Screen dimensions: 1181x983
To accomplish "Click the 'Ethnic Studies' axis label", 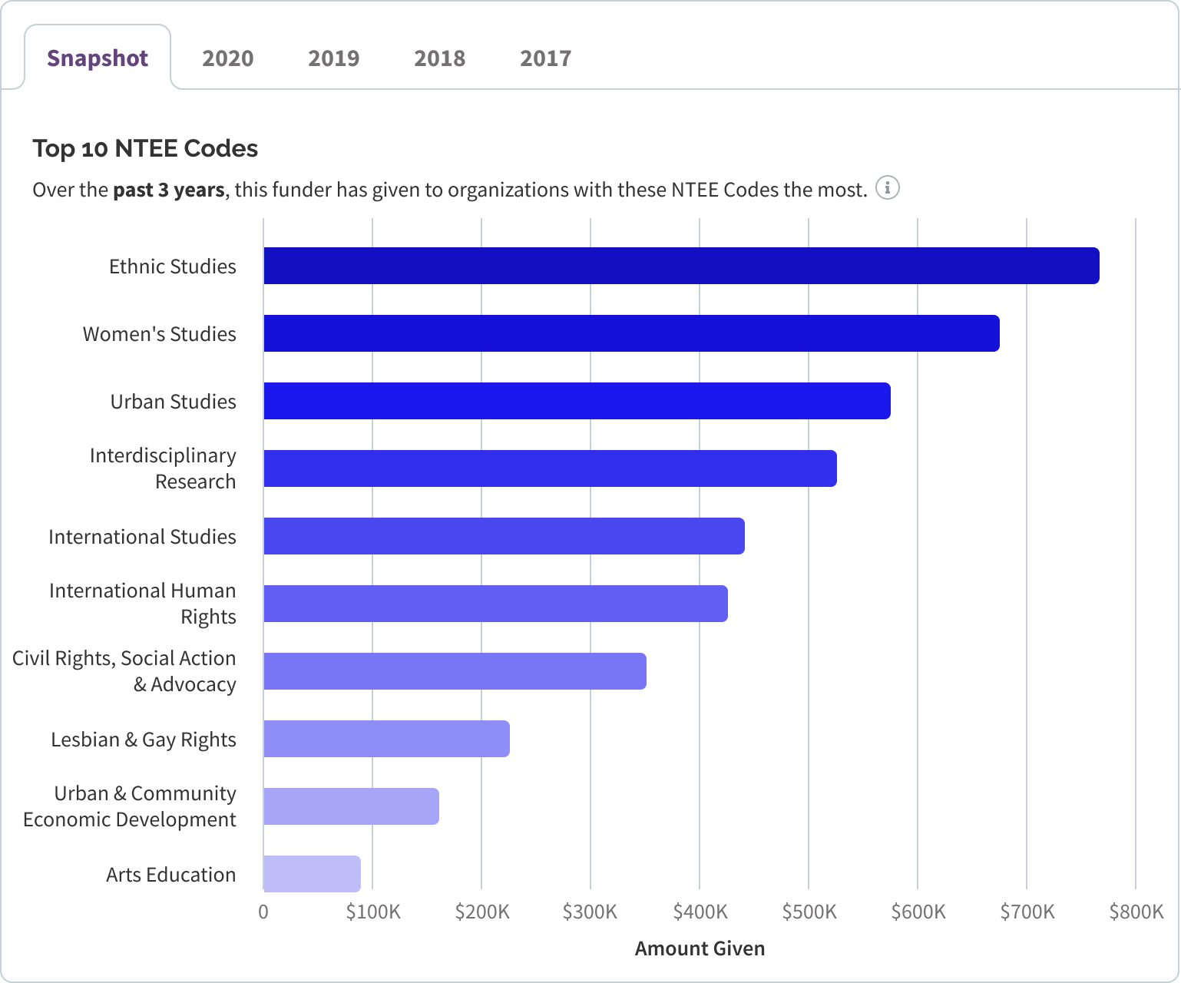I will (173, 266).
